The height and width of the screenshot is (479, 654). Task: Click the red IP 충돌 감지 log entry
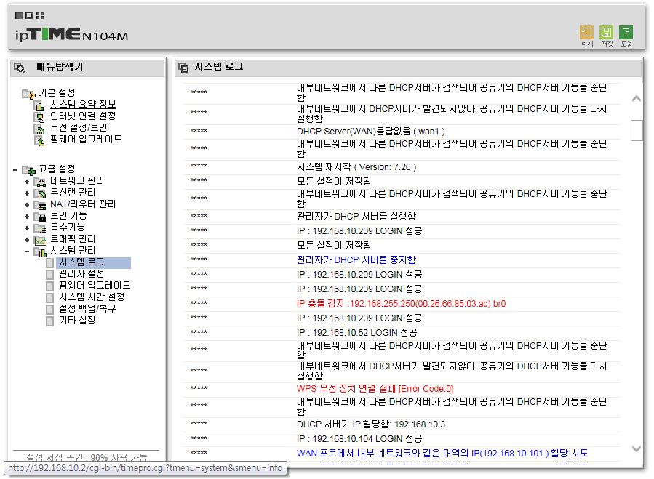coord(402,304)
